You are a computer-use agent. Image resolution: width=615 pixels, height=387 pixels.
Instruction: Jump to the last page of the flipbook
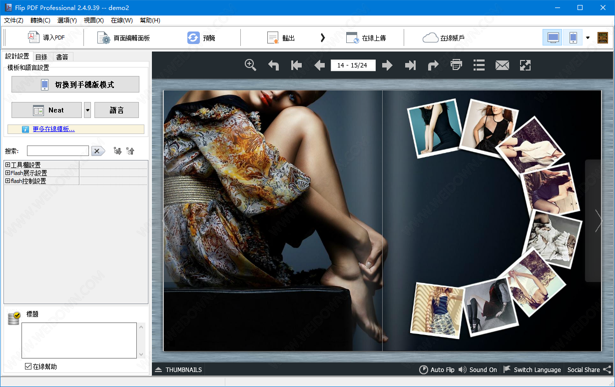coord(410,65)
